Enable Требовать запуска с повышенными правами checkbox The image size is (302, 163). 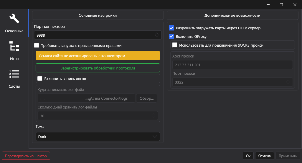pyautogui.click(x=37, y=45)
